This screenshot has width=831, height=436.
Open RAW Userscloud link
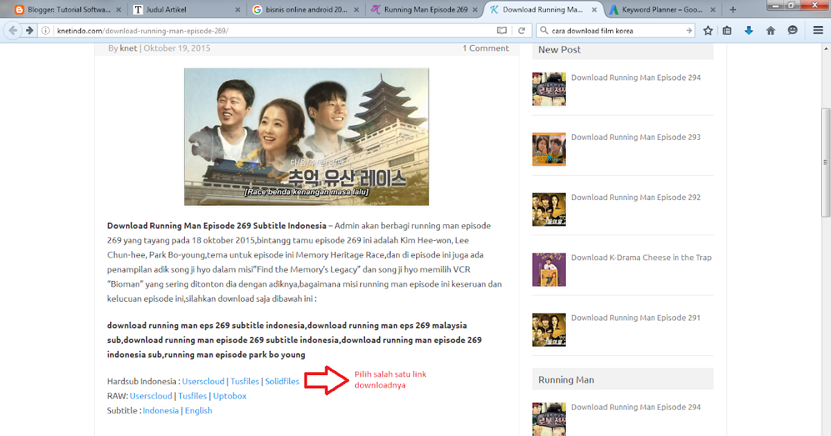pos(151,396)
